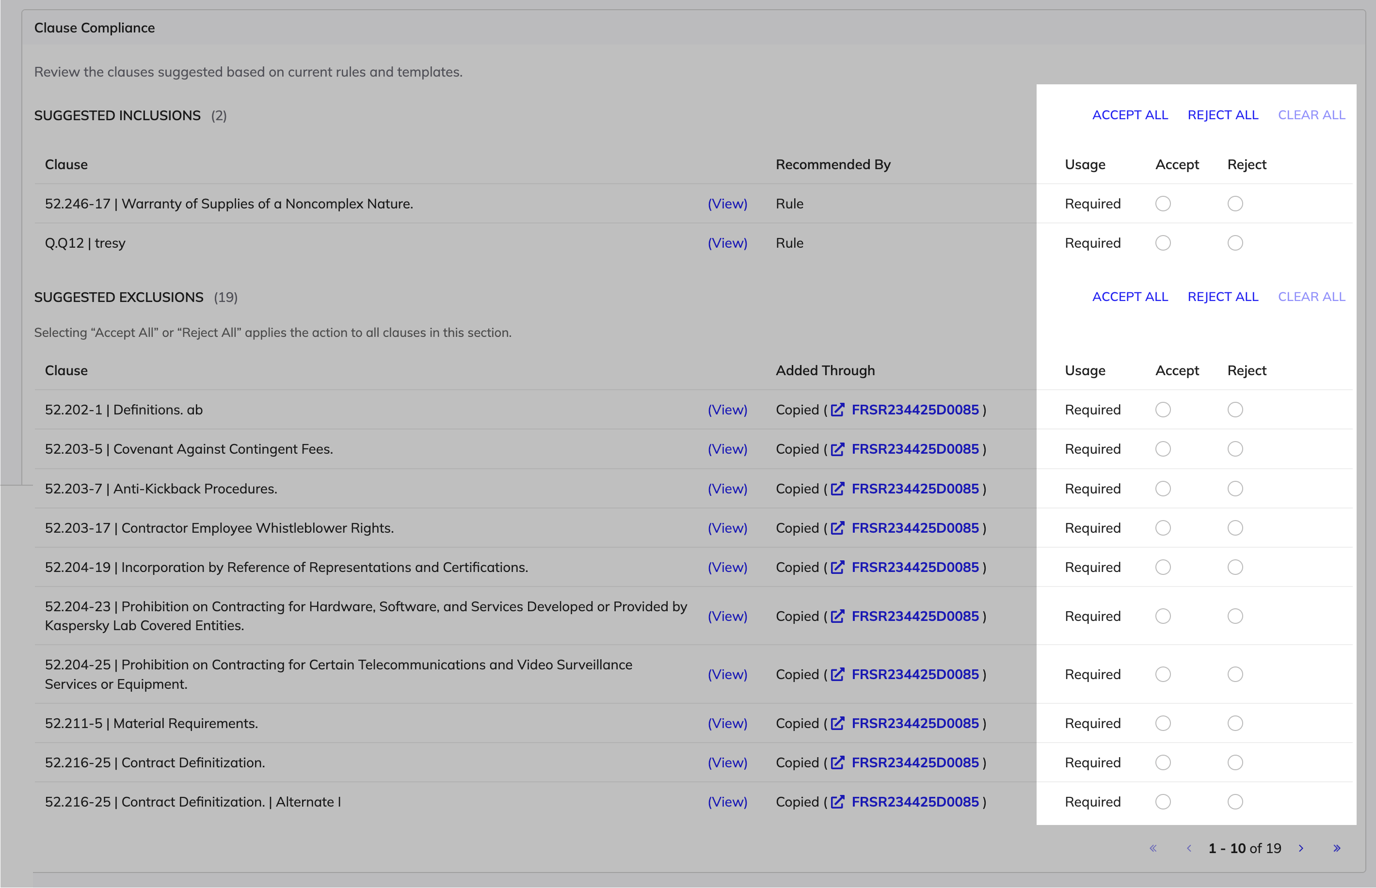
Task: View the 52.204-19 Incorporation by Reference clause
Action: coord(727,568)
